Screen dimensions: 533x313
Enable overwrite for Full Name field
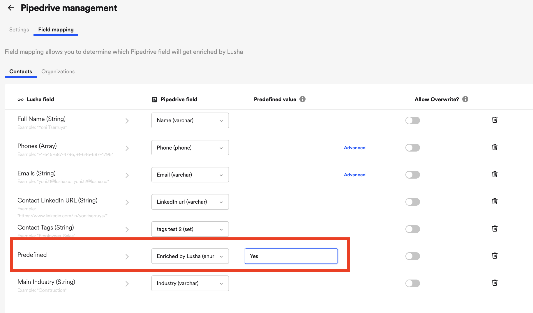(412, 120)
